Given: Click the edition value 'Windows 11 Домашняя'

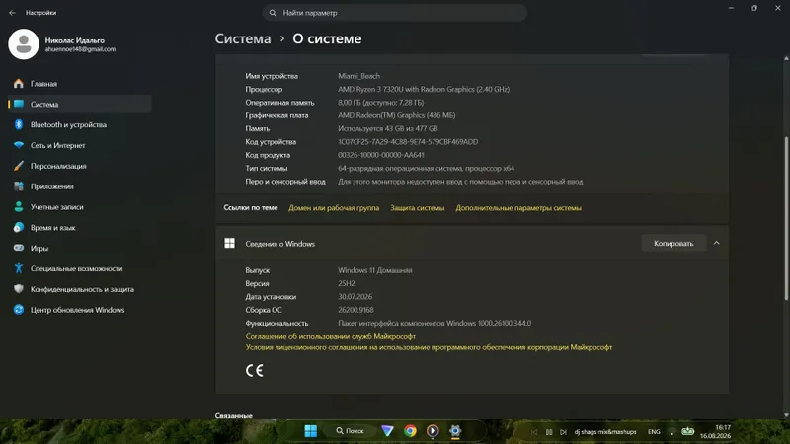Looking at the screenshot, I should tap(375, 270).
